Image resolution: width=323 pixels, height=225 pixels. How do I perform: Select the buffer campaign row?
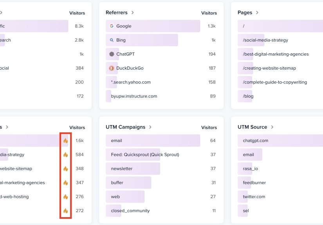pyautogui.click(x=161, y=183)
